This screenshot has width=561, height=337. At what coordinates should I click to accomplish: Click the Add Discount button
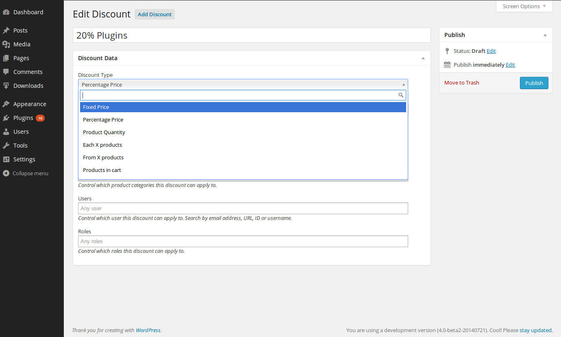pyautogui.click(x=154, y=14)
